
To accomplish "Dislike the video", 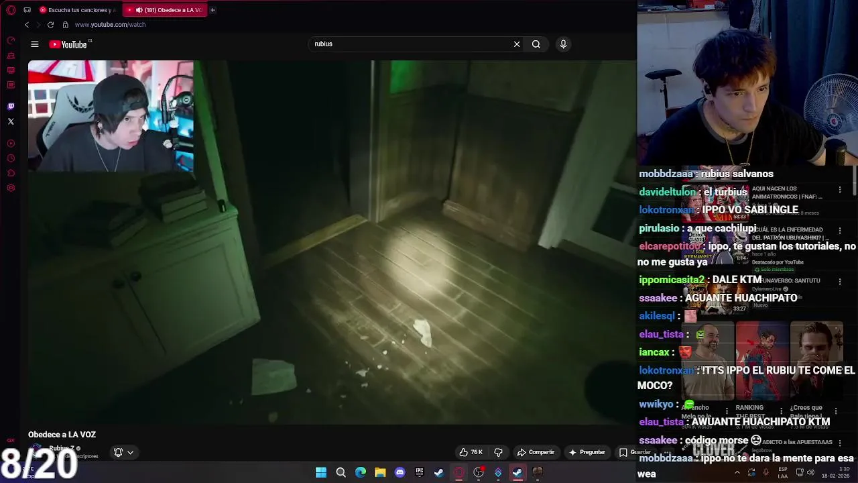I will coord(498,452).
